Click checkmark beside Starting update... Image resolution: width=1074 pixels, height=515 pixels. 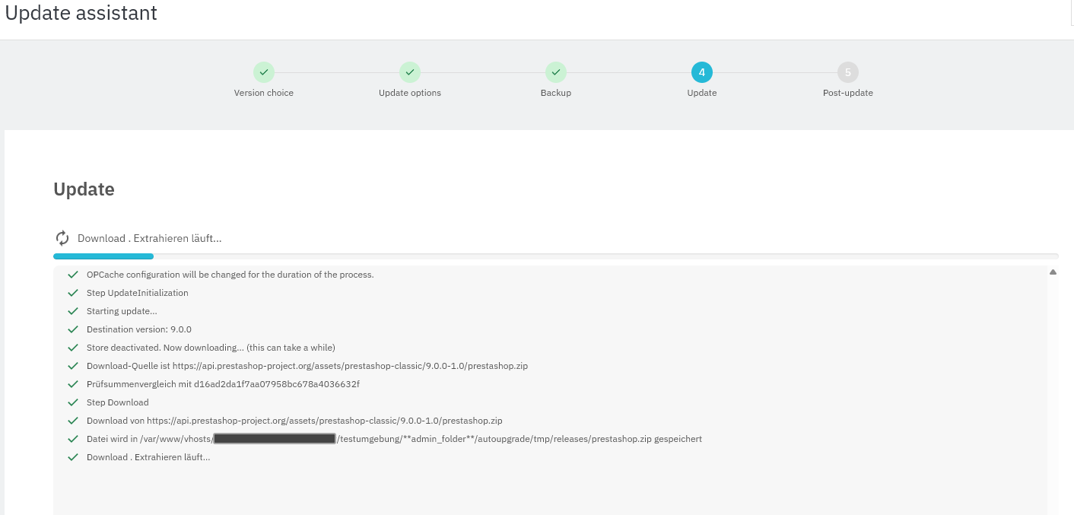[73, 311]
